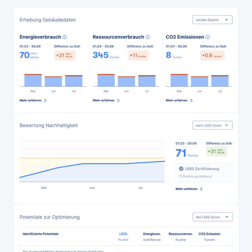Click the Mai bar in Ressourcenverbrauch chart
This screenshot has height=252, width=252.
click(106, 80)
